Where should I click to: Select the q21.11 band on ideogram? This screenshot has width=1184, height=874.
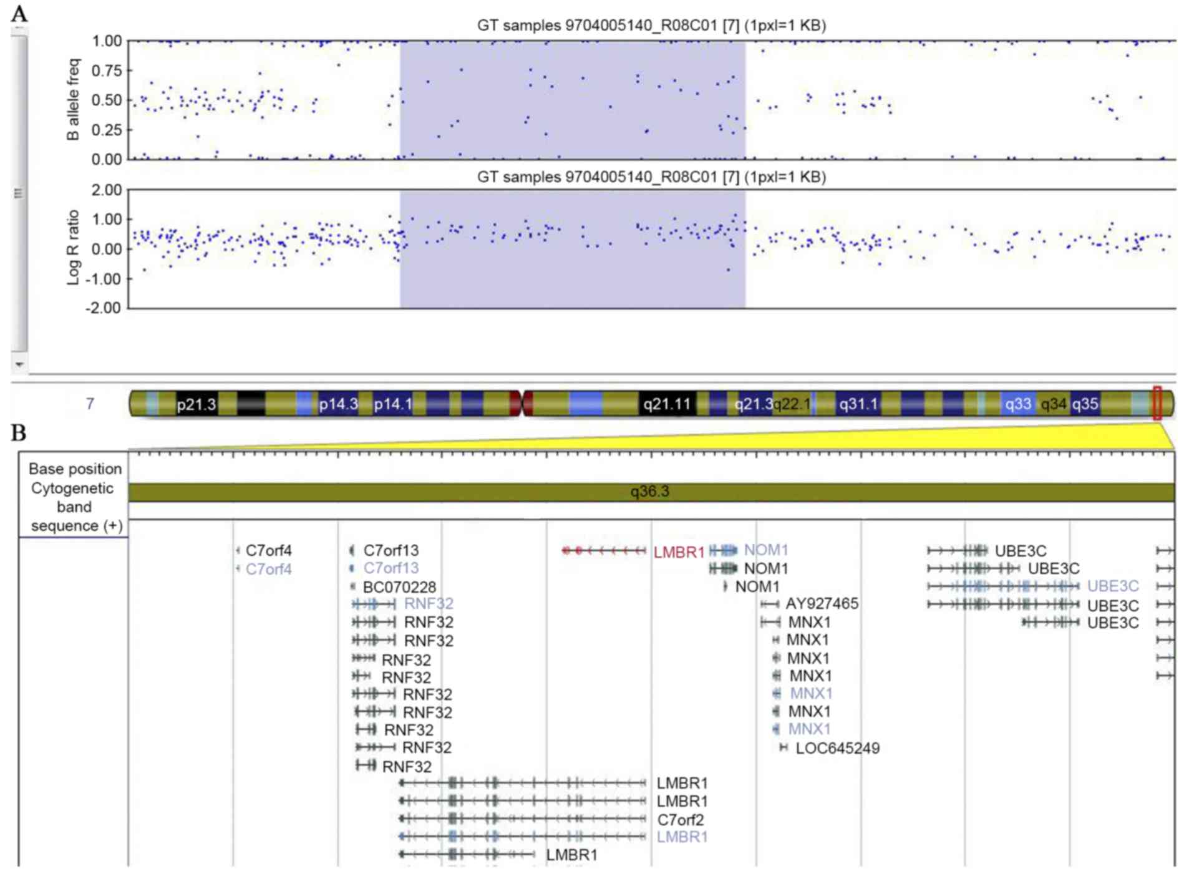[666, 404]
